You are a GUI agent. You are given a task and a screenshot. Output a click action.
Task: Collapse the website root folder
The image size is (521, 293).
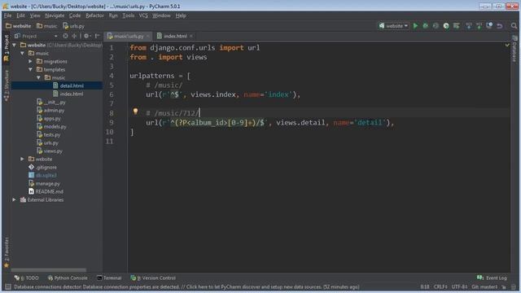14,45
